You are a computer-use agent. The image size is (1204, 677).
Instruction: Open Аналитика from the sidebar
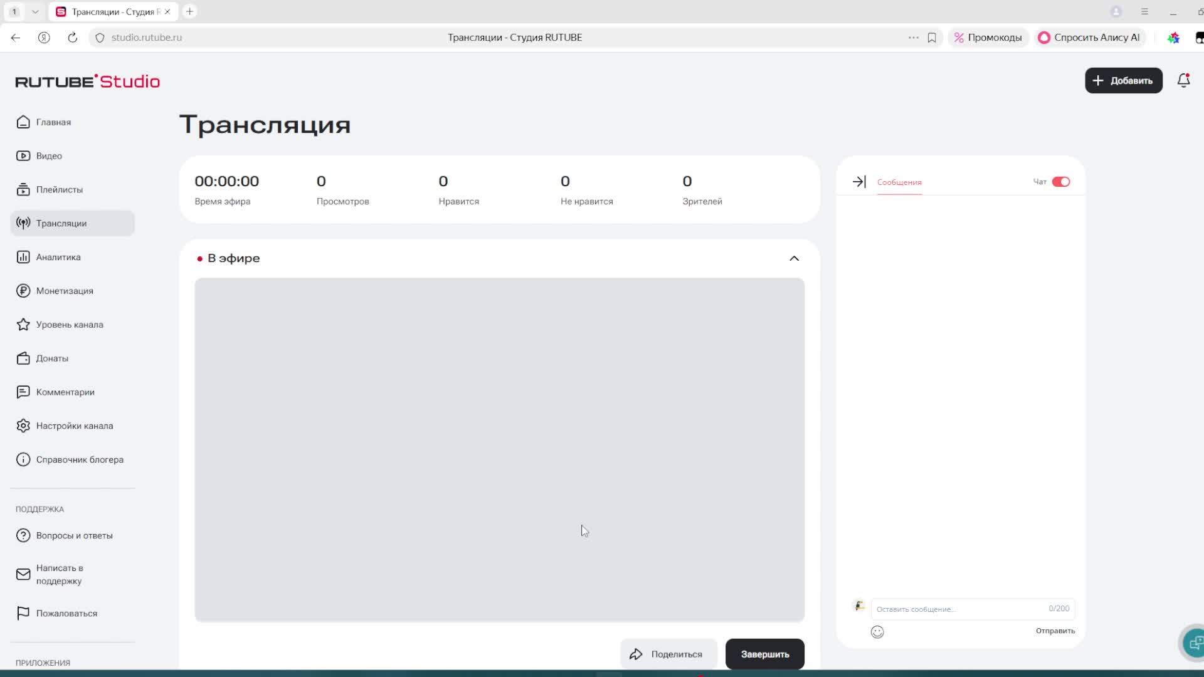coord(58,257)
